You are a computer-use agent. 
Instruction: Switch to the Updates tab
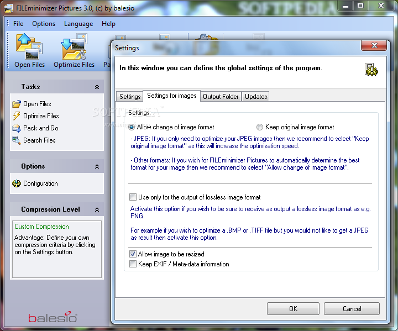256,97
